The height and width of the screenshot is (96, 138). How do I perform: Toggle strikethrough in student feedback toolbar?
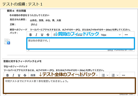point(25,75)
